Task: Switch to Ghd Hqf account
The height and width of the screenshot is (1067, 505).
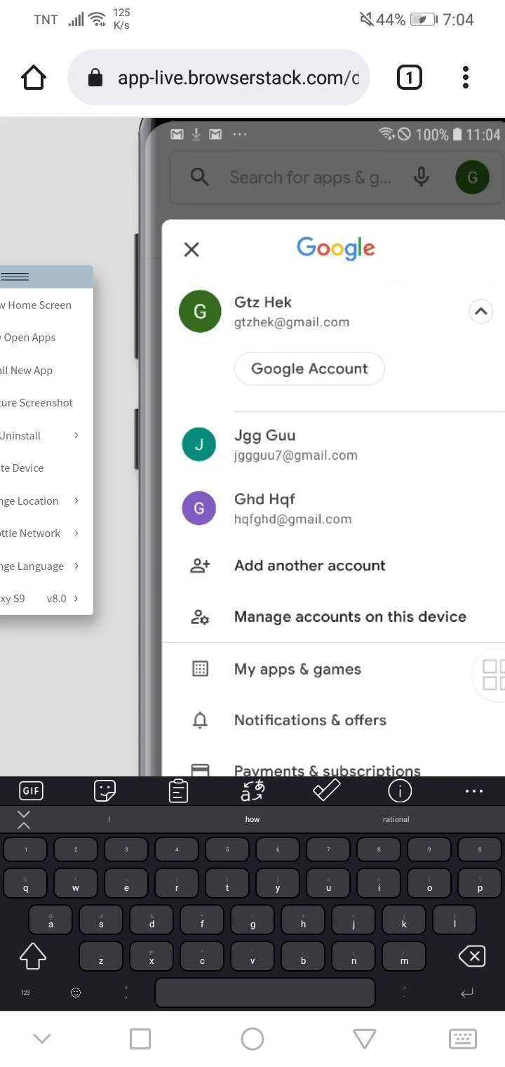Action: point(334,508)
